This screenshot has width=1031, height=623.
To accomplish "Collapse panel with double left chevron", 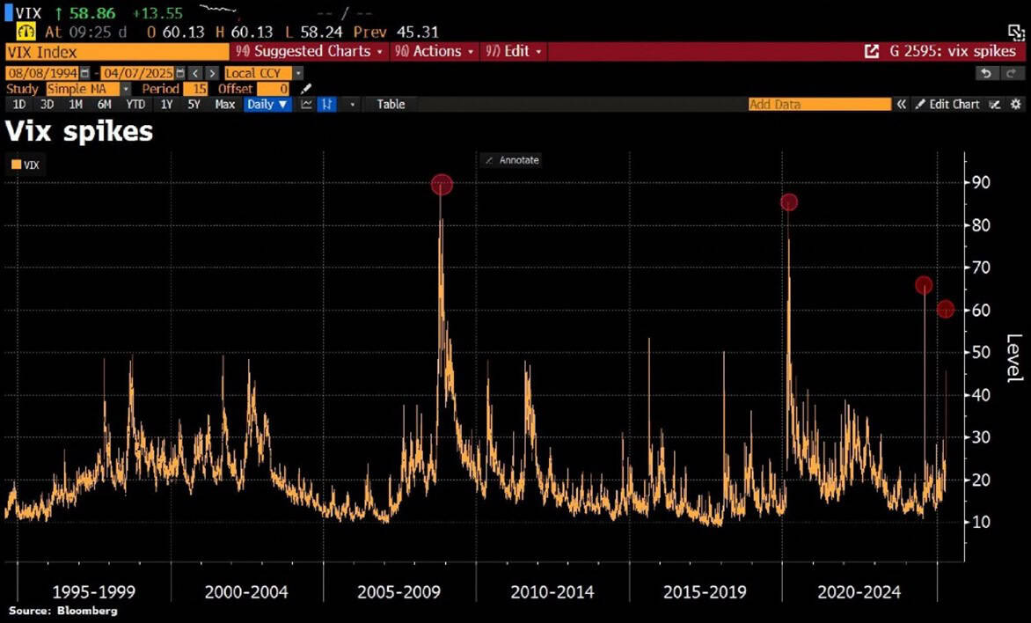I will pos(902,104).
